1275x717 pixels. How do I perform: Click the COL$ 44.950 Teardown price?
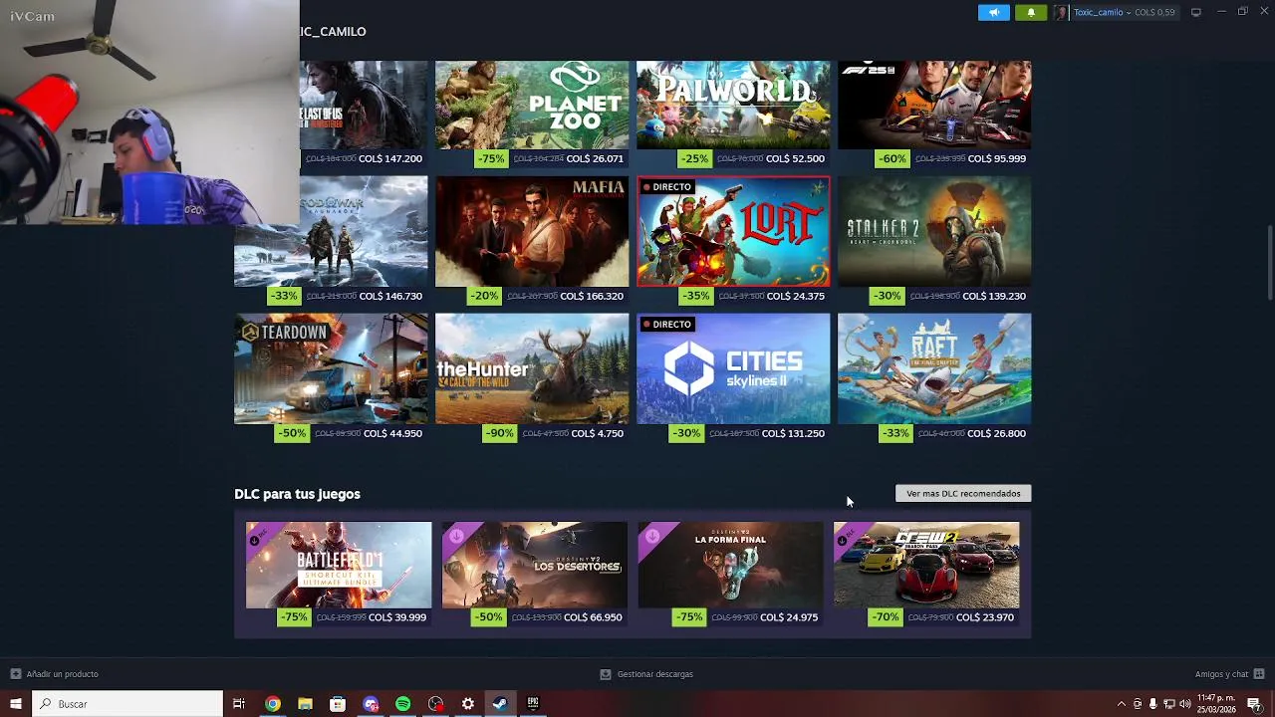[392, 433]
